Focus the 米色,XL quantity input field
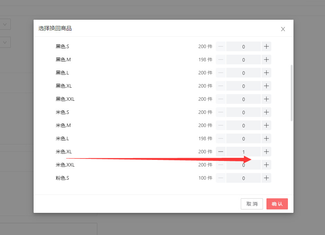This screenshot has width=325, height=235. 243,152
